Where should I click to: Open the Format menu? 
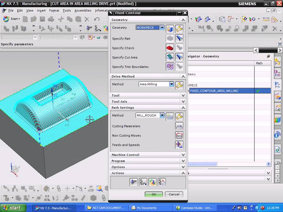[x=54, y=11]
